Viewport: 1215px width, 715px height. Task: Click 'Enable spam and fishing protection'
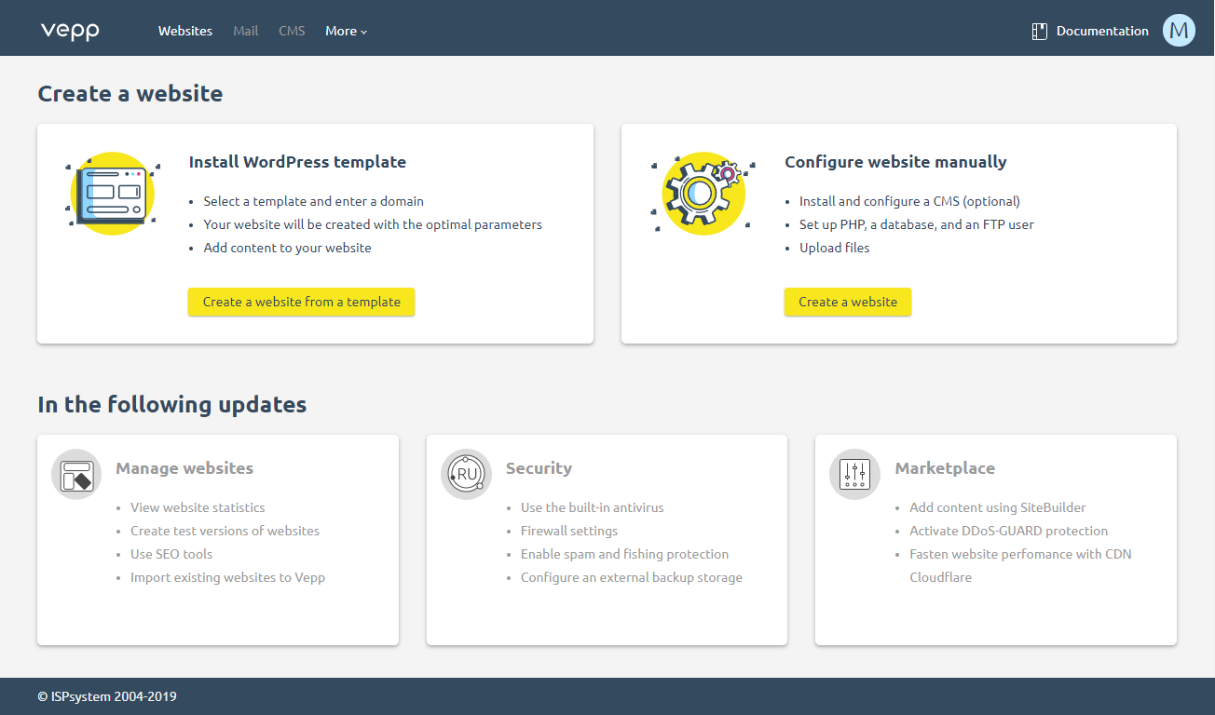624,554
